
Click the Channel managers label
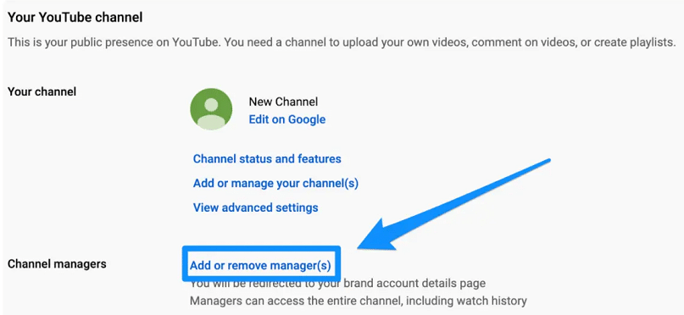point(57,264)
